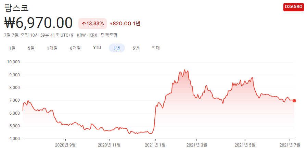Choose the YTD range tab
The height and width of the screenshot is (152, 307).
coord(97,48)
